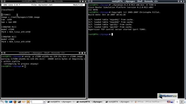Click the 'ram =256' line in nano
This screenshot has height=104, width=186.
[x=6, y=20]
